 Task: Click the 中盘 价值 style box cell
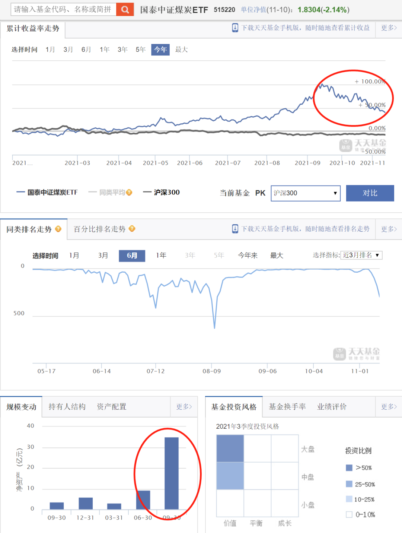230,476
